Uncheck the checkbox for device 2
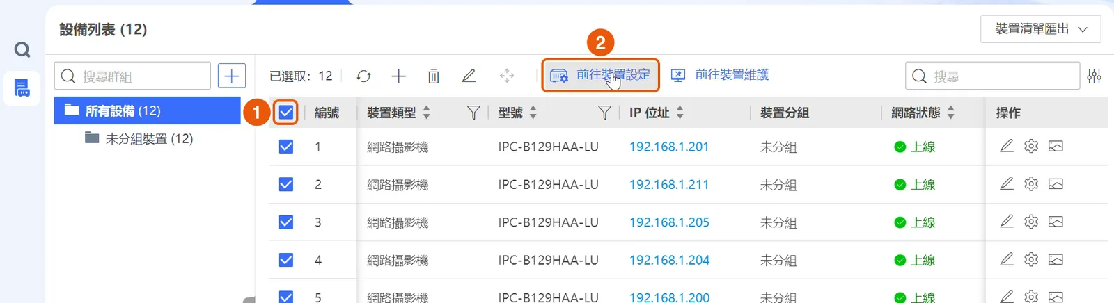The image size is (1114, 303). click(x=286, y=184)
